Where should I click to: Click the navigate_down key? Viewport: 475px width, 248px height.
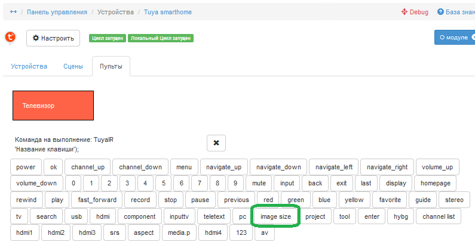tap(278, 167)
